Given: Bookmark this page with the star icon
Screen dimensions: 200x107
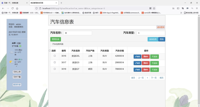Looking at the screenshot, I should coord(154,8).
